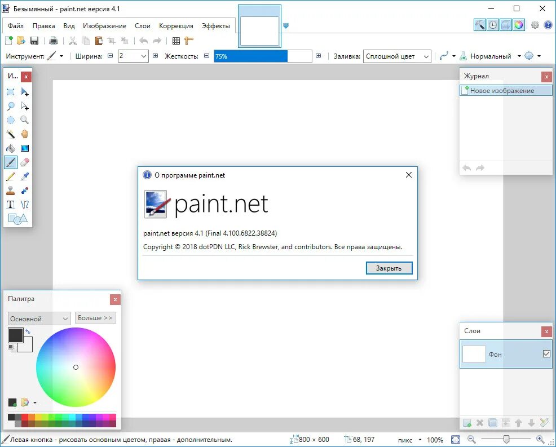Select the Pan hand tool
This screenshot has height=447, width=556.
[x=24, y=134]
